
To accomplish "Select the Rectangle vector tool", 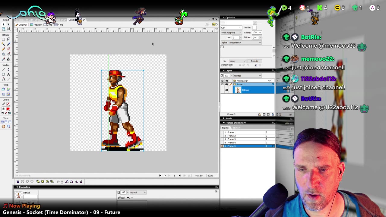I will tap(3, 74).
